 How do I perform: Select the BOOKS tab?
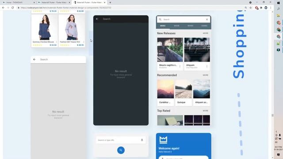(x=190, y=26)
